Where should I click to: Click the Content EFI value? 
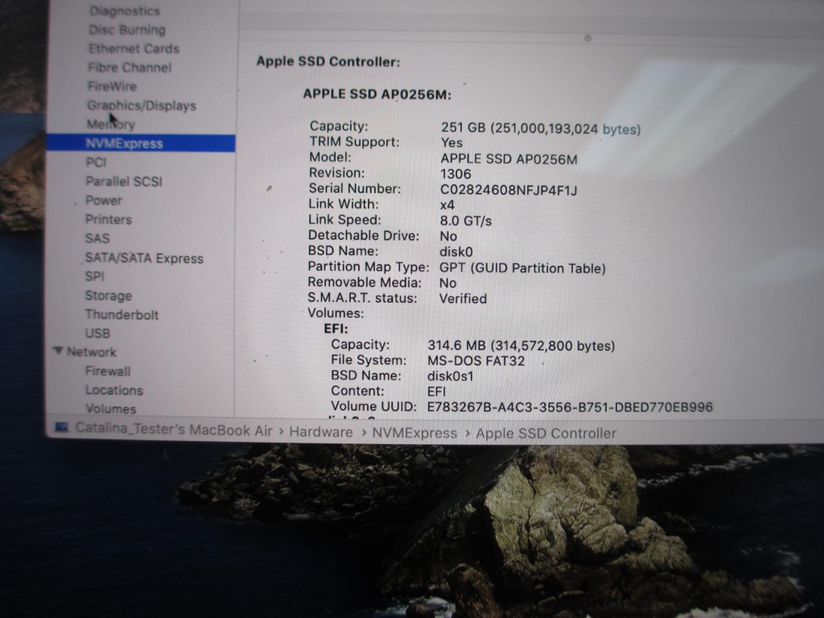coord(436,391)
